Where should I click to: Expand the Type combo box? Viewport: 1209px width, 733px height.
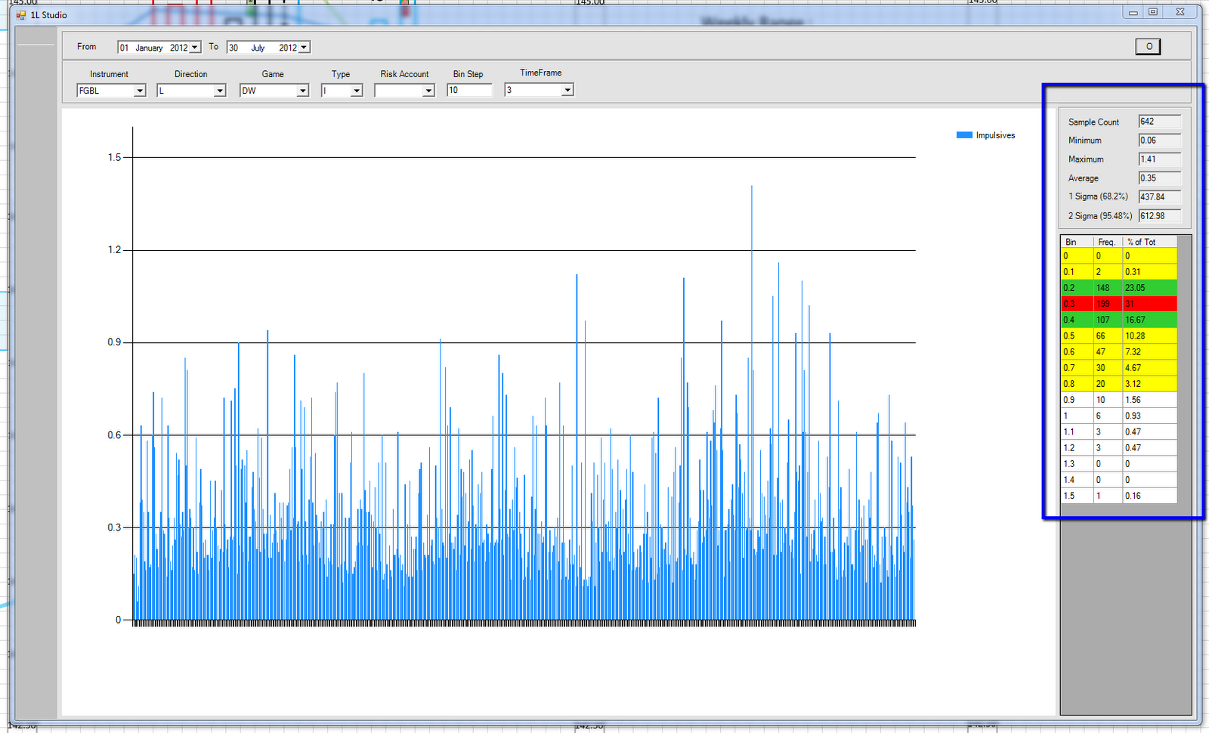point(357,91)
